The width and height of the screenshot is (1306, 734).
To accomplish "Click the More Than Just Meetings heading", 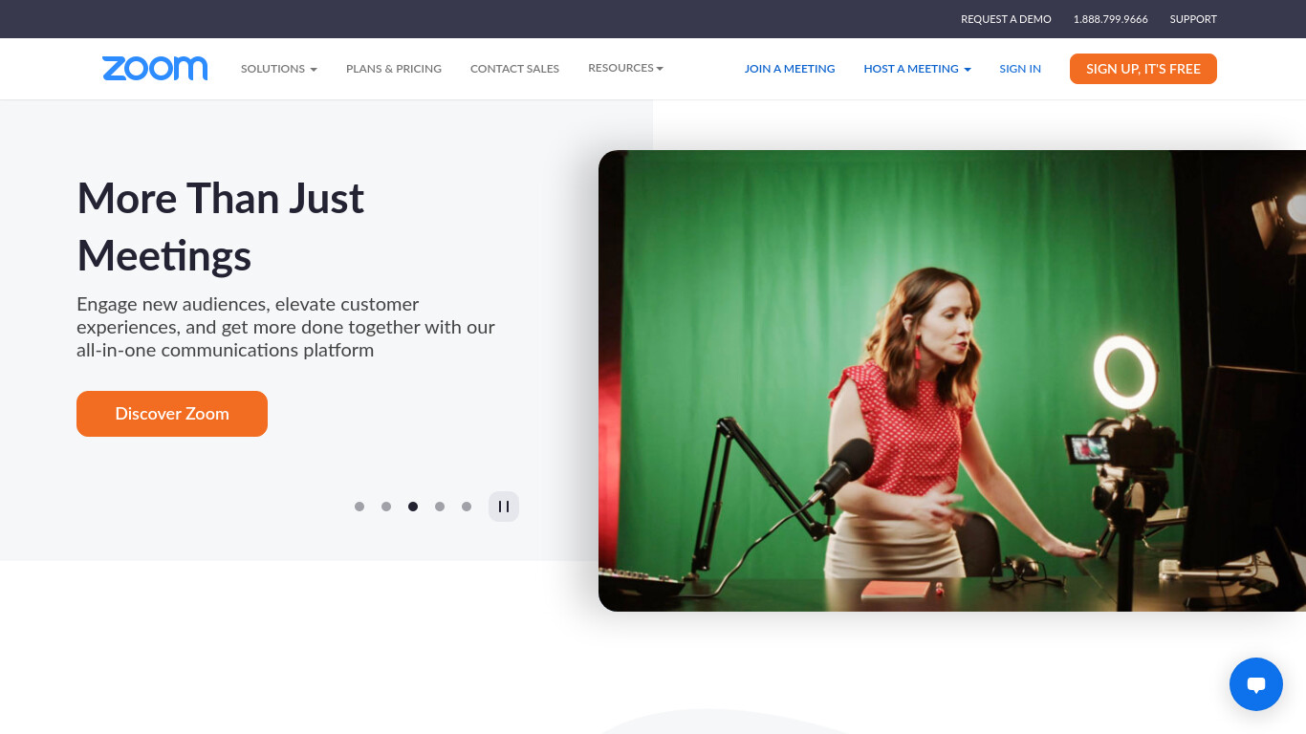I will click(x=221, y=227).
